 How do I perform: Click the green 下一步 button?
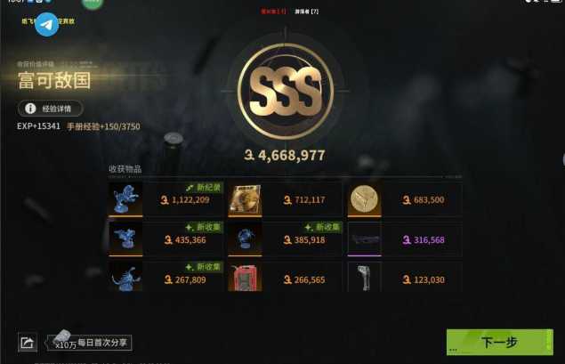pos(499,342)
